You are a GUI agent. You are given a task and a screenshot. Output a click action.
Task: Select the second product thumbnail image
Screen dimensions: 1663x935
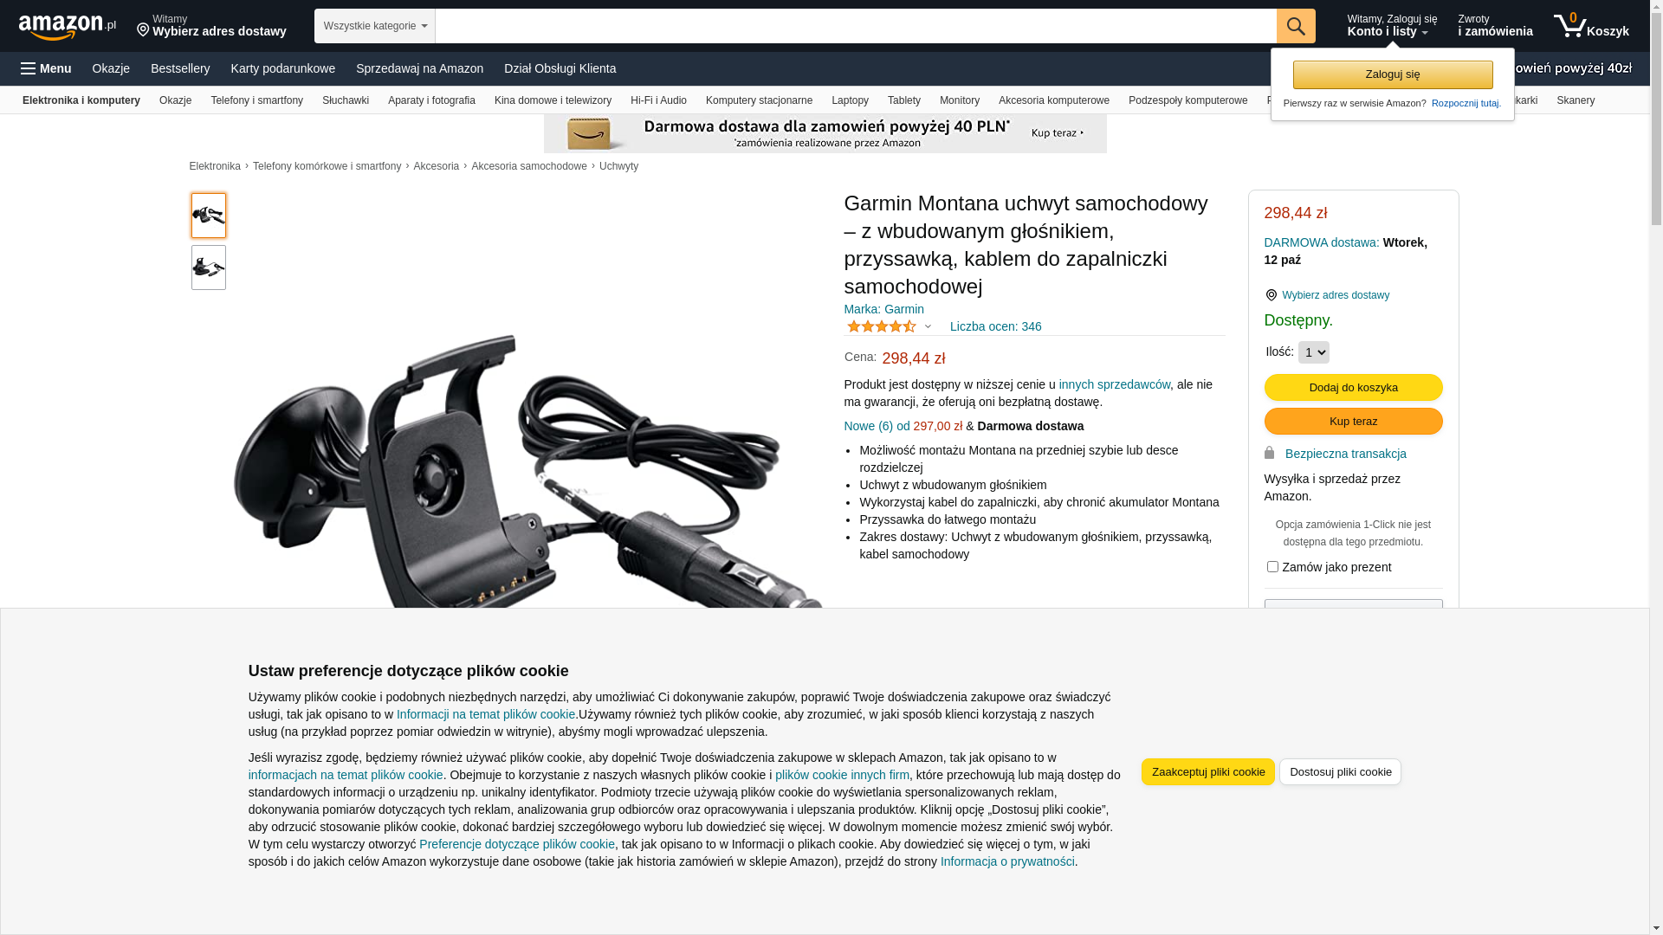pos(209,268)
